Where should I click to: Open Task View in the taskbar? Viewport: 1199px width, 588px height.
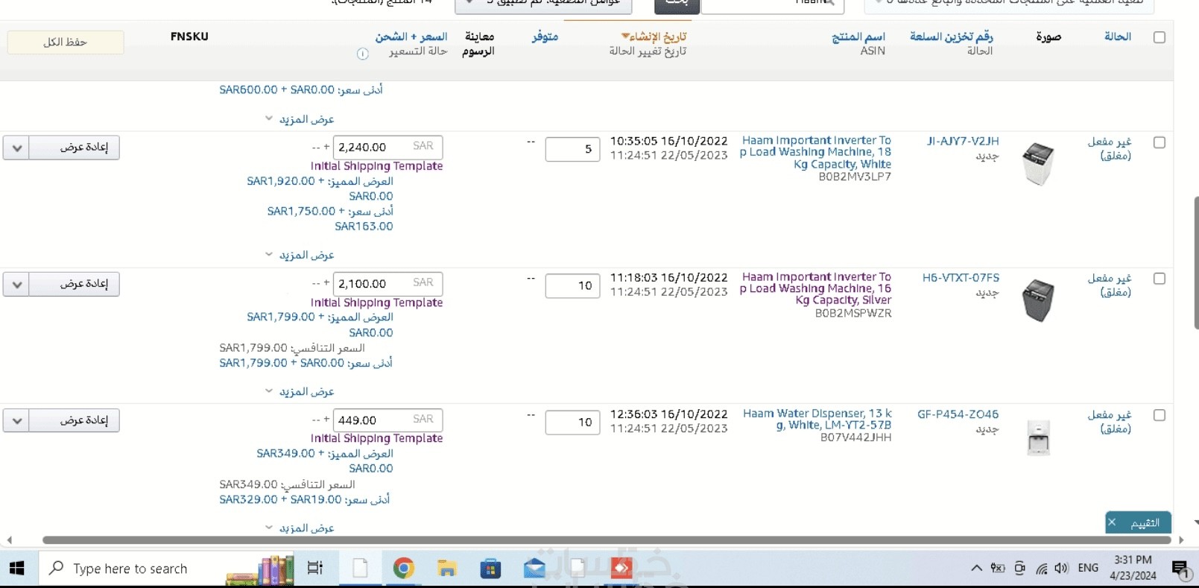point(315,569)
